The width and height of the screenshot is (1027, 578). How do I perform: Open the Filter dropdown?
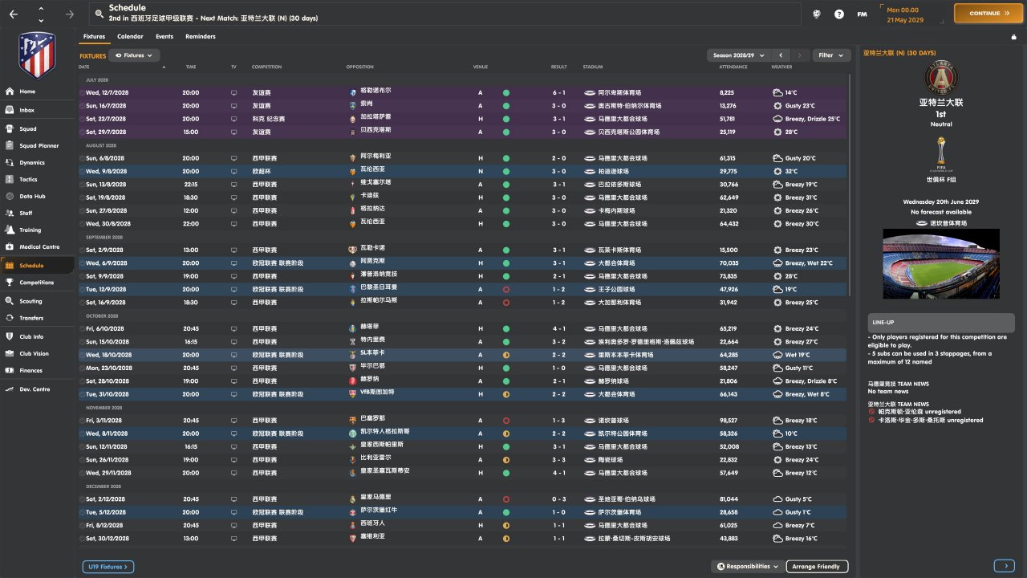831,55
